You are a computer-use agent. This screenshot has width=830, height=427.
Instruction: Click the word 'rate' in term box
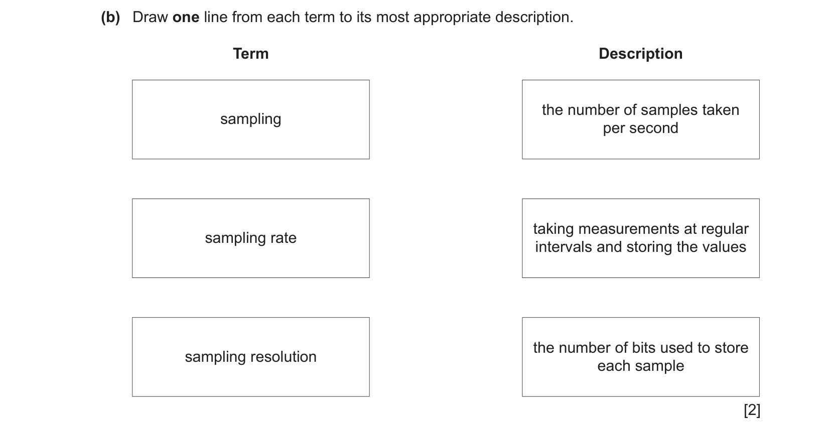pos(284,238)
